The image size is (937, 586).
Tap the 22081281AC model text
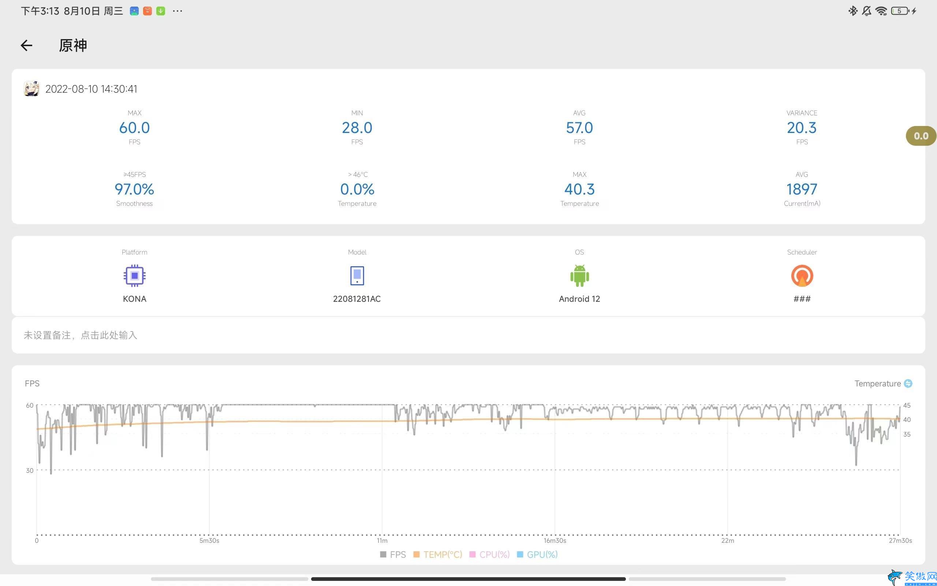tap(357, 299)
